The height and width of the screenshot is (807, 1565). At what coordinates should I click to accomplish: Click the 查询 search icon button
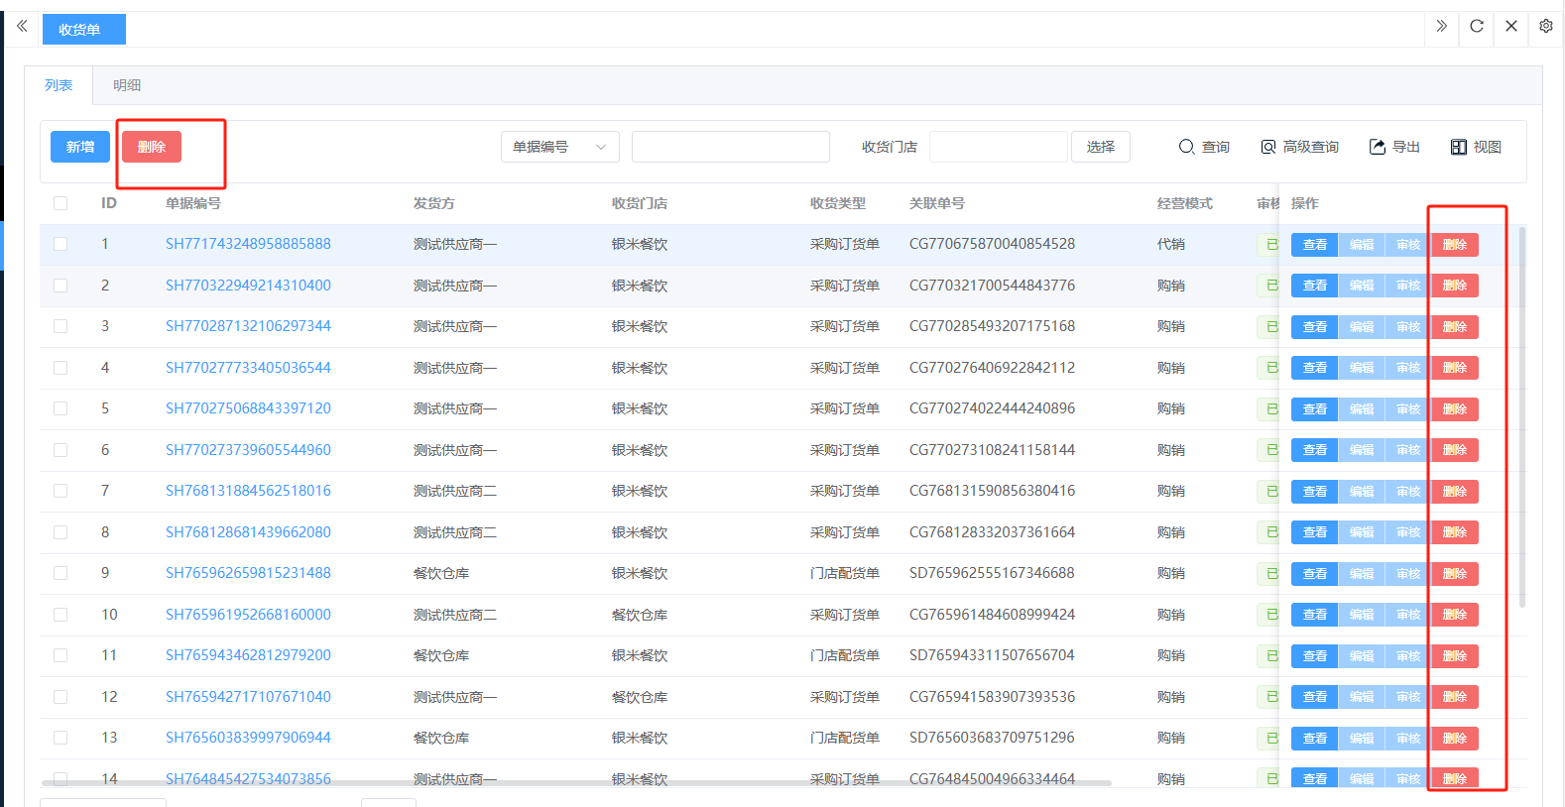1203,147
